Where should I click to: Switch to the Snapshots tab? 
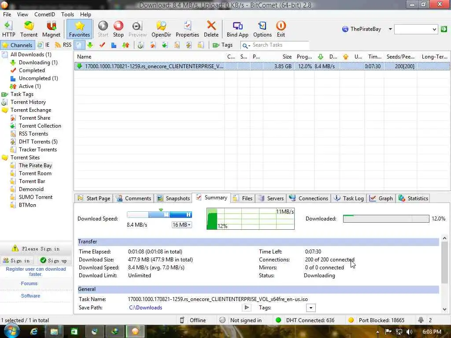point(173,198)
